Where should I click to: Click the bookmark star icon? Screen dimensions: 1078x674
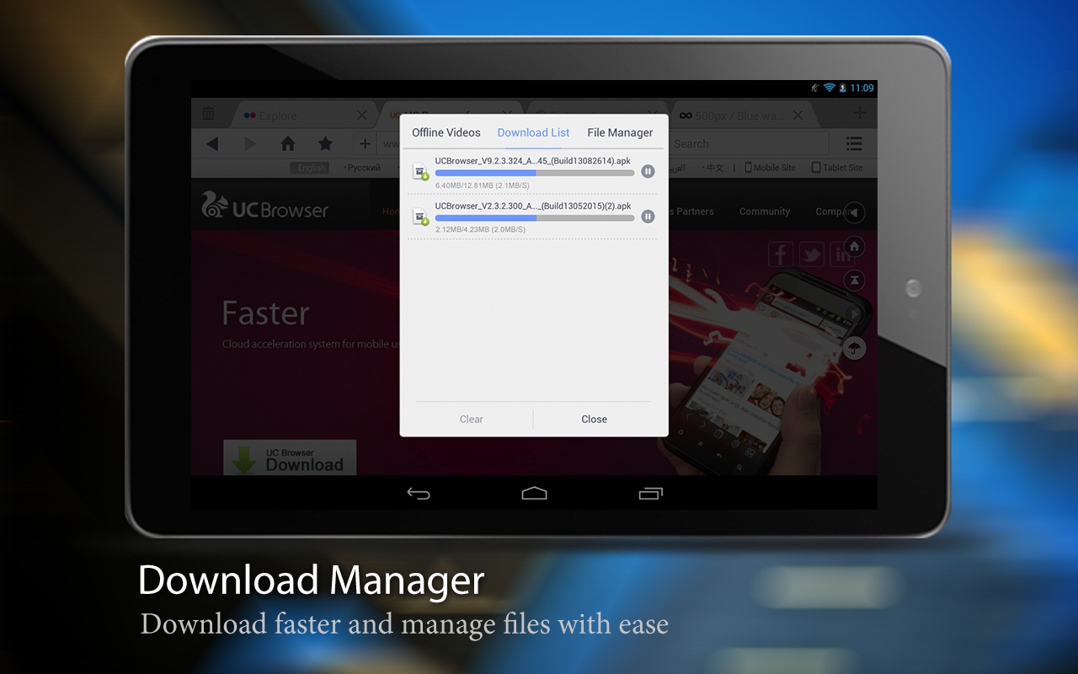tap(325, 144)
